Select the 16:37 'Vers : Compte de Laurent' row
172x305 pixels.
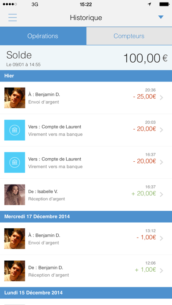click(x=86, y=163)
